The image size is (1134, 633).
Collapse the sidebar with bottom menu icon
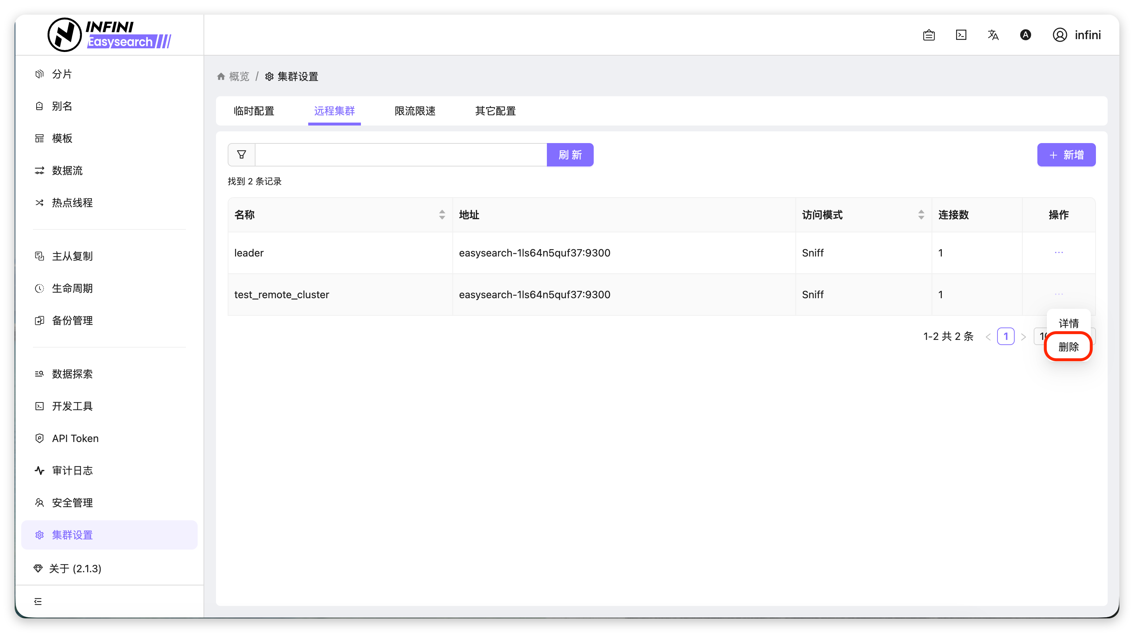click(38, 601)
